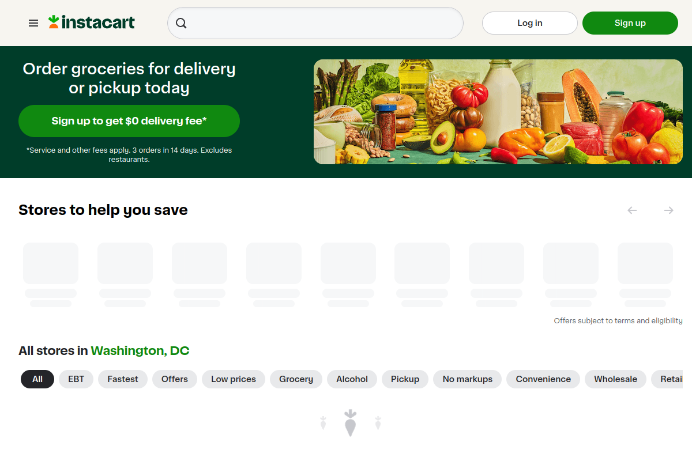Select the All stores filter
The width and height of the screenshot is (692, 461).
pos(37,379)
